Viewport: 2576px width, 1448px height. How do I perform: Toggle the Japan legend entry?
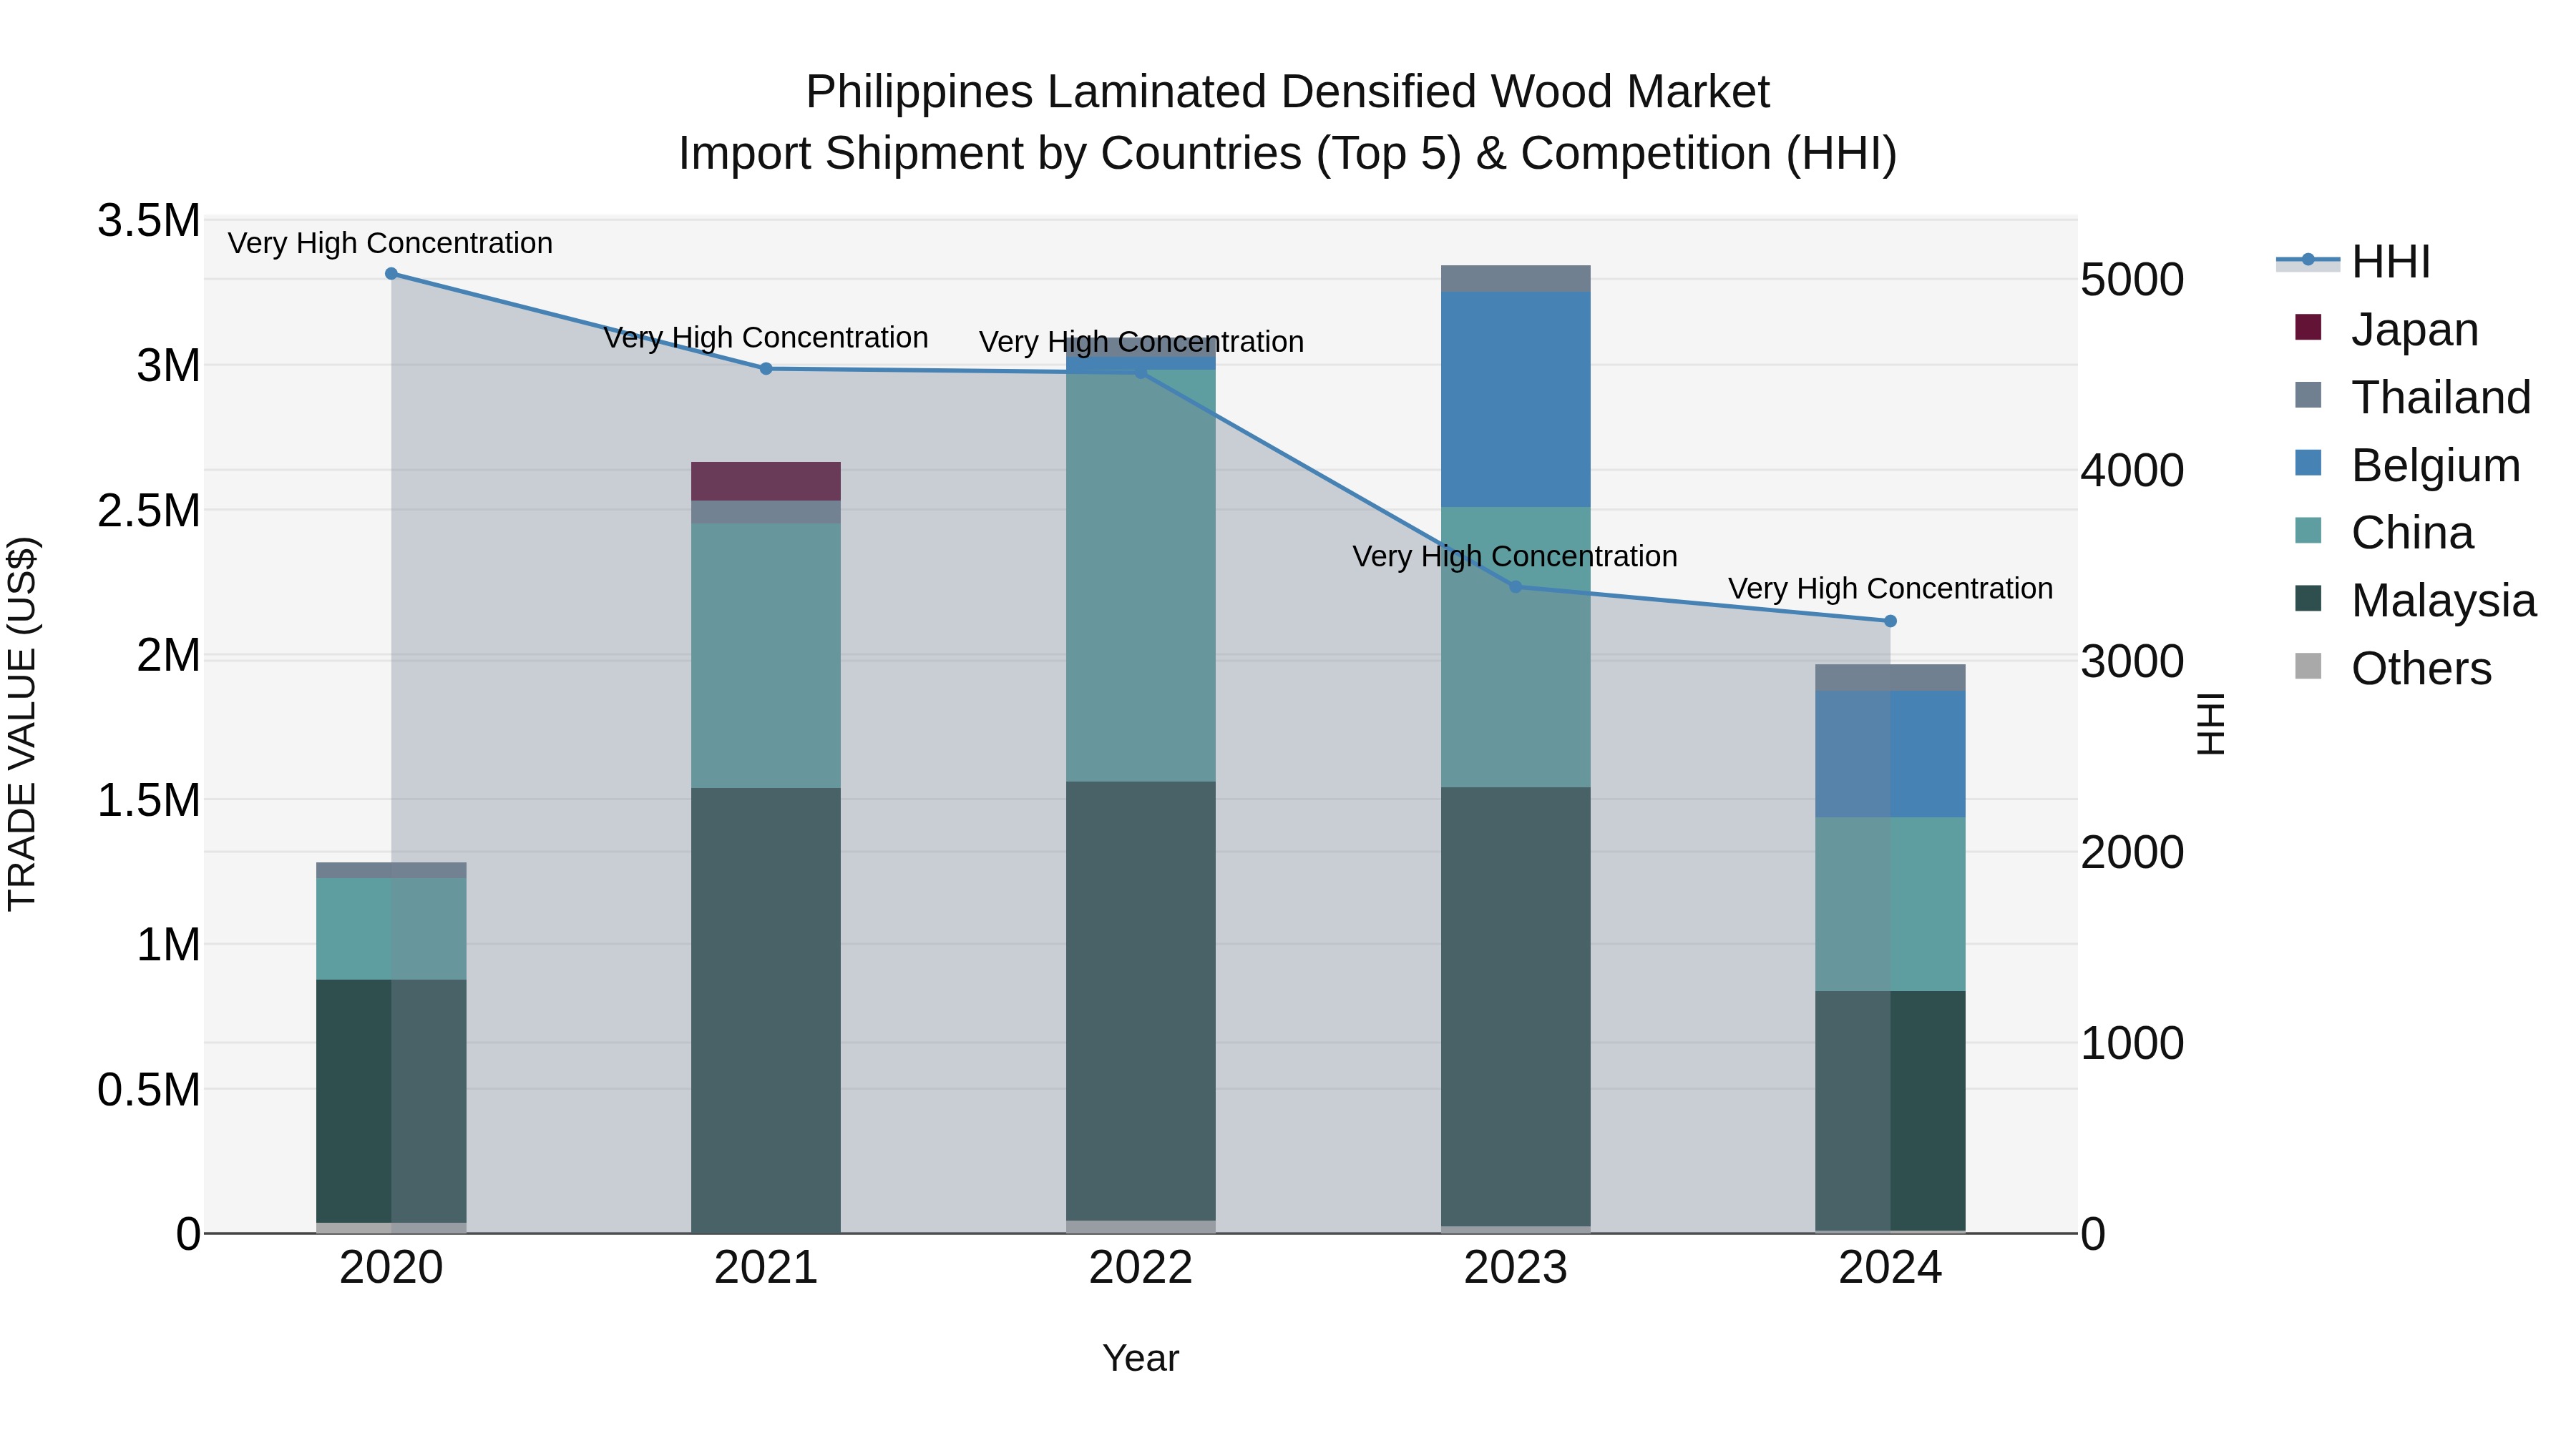[2386, 330]
